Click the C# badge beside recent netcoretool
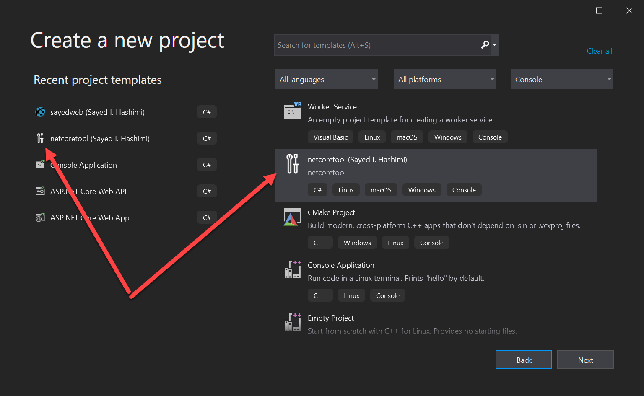 point(207,138)
